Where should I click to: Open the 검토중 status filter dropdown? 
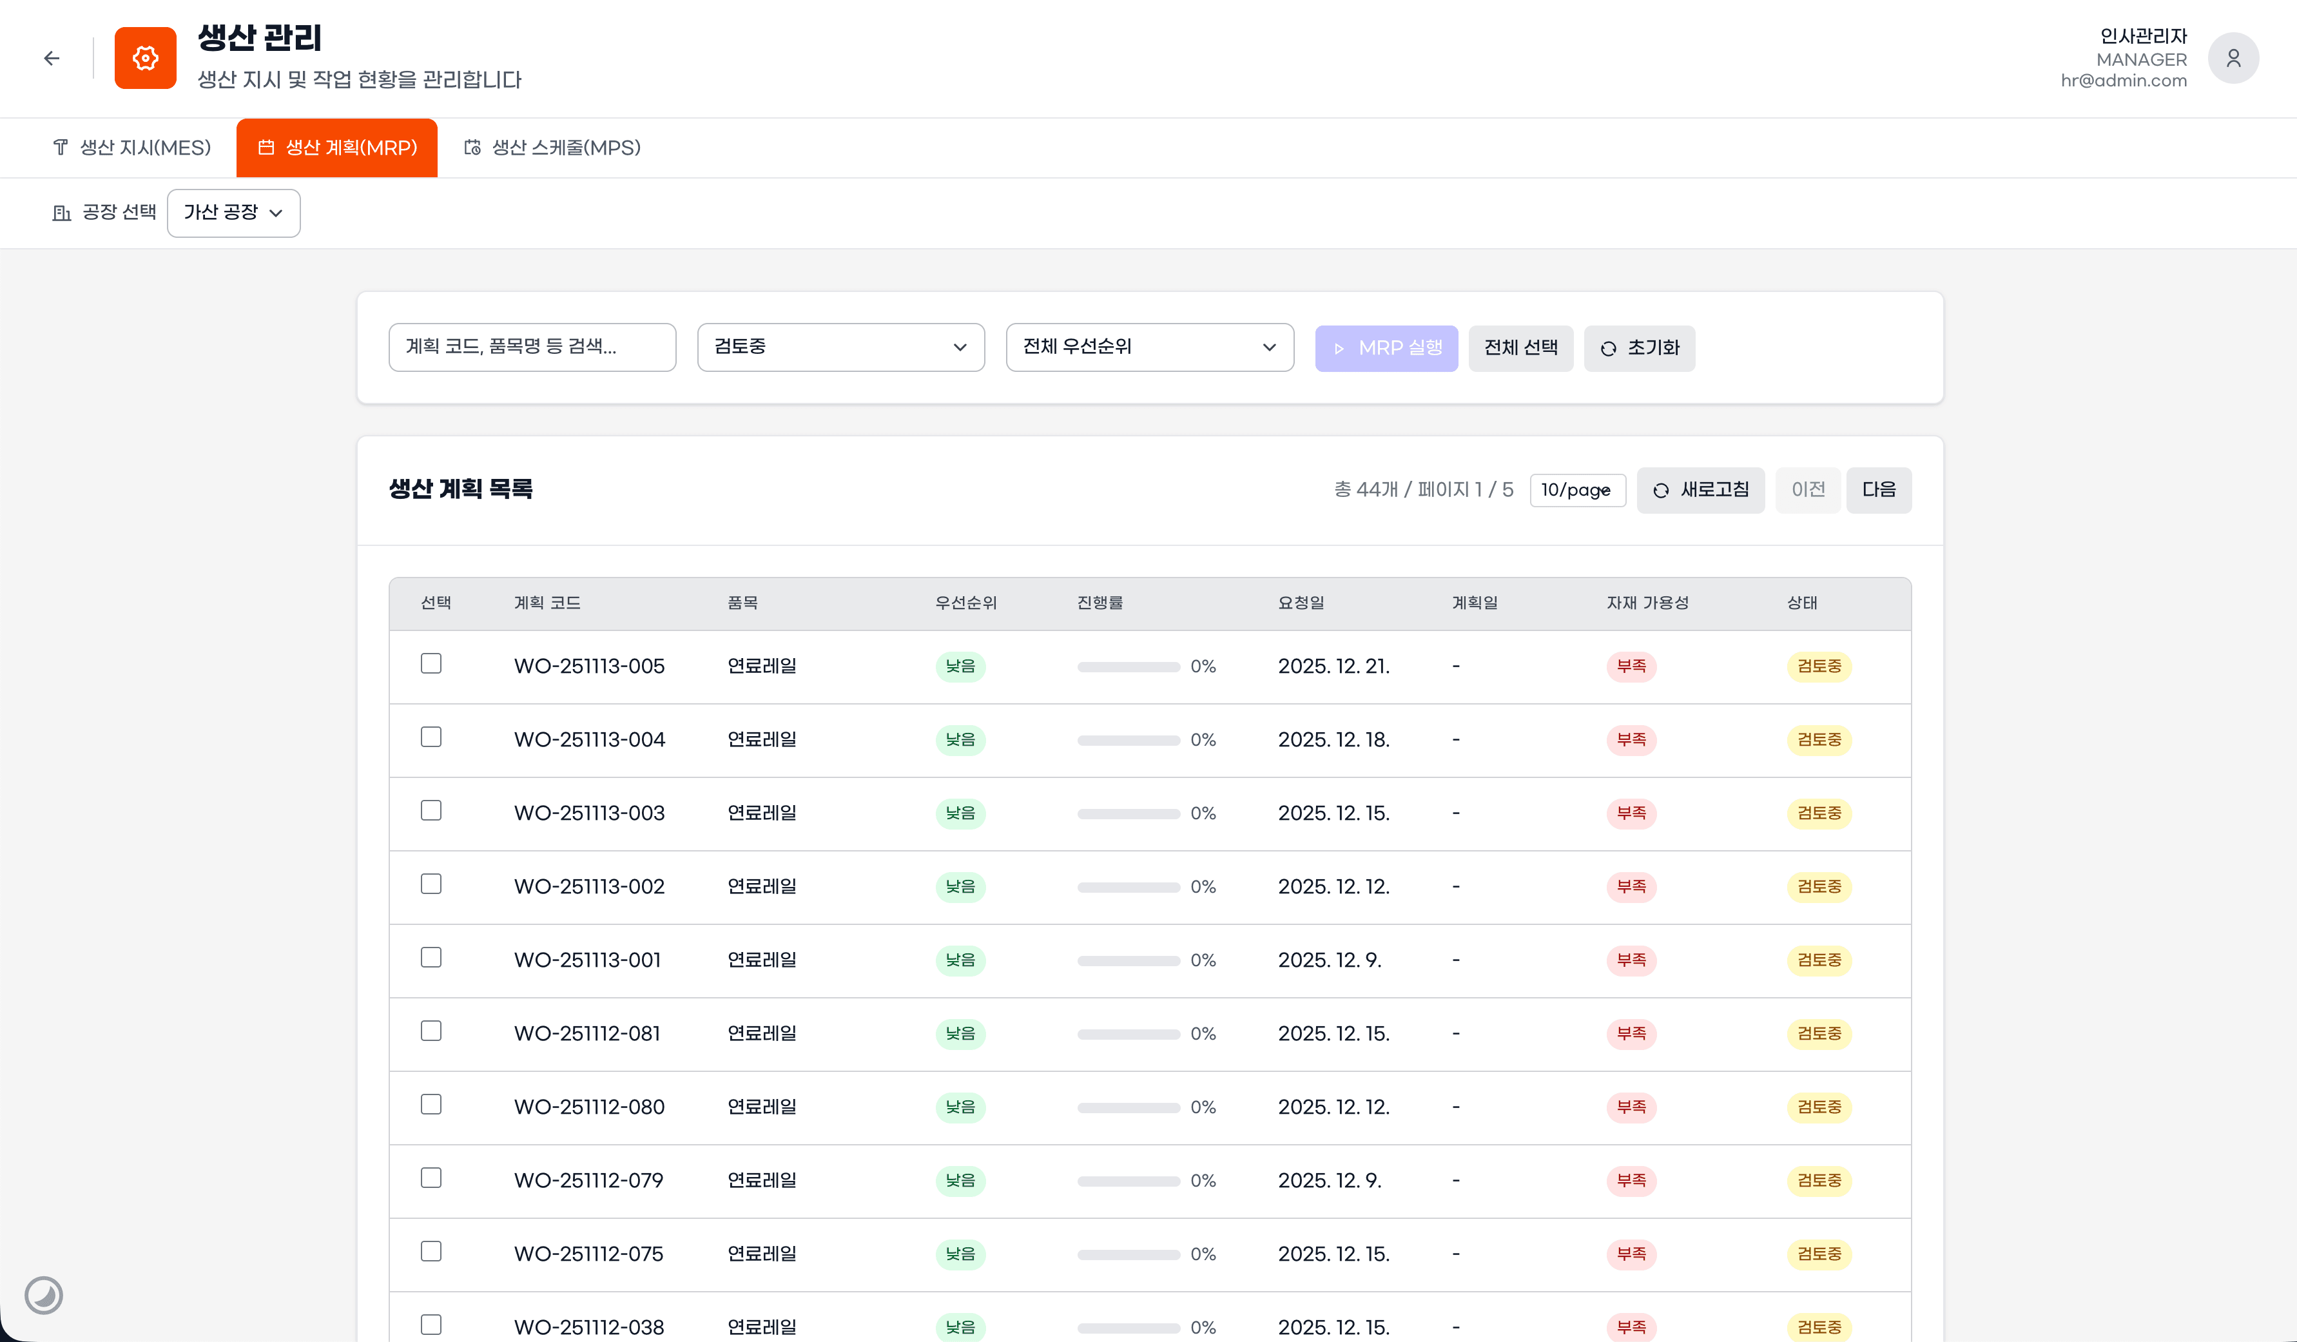click(840, 347)
